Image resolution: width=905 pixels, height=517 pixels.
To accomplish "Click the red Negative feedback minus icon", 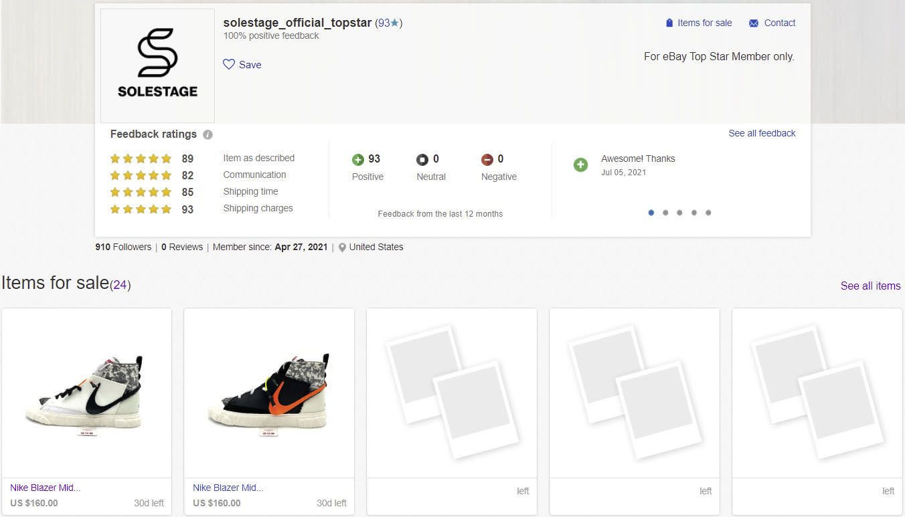I will tap(487, 159).
